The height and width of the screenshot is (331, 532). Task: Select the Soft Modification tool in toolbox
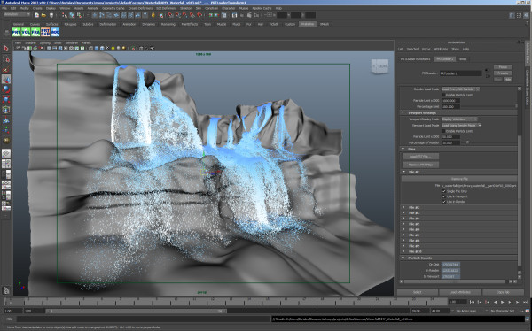pyautogui.click(x=6, y=120)
